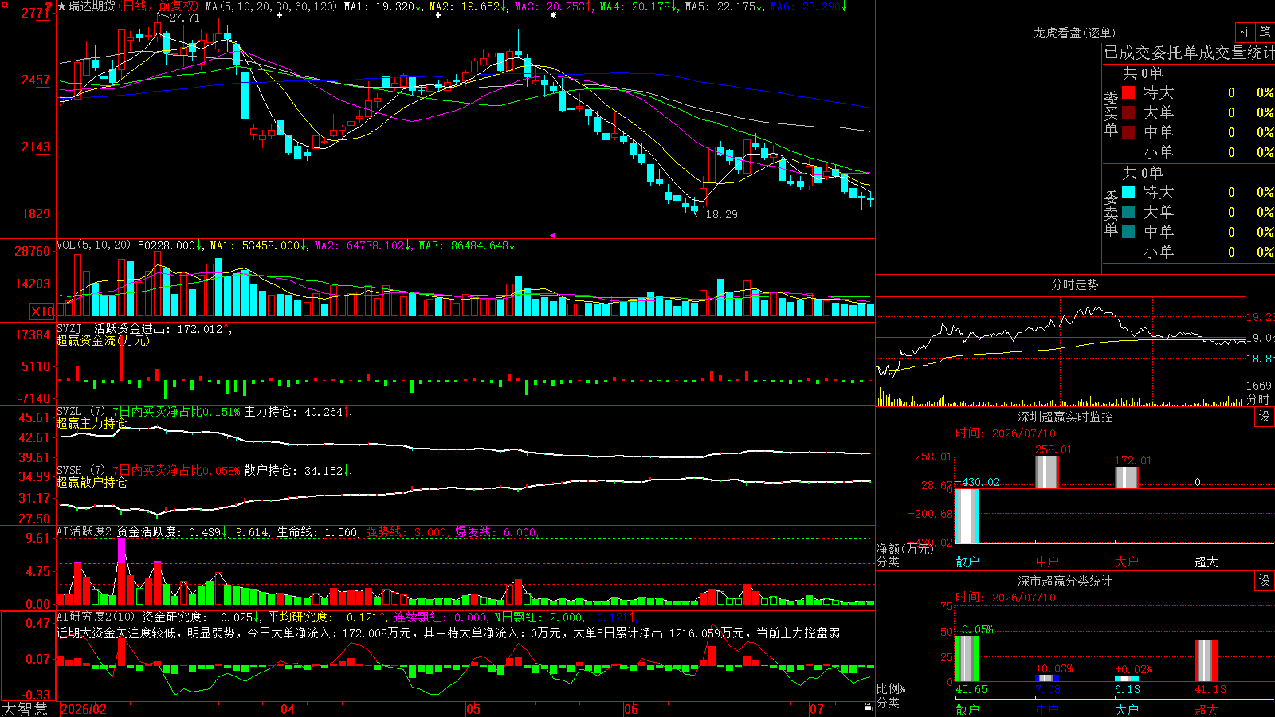Click the 委买单 vertical section label

point(1111,114)
